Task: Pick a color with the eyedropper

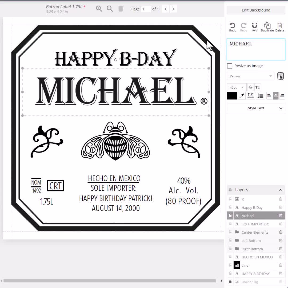Action: pos(242,95)
